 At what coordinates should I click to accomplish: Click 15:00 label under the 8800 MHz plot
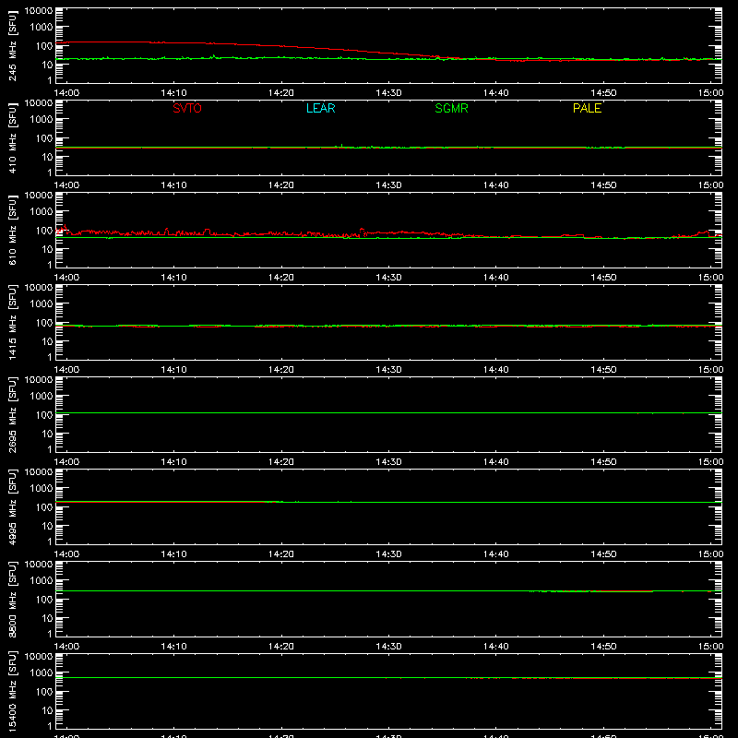710,647
